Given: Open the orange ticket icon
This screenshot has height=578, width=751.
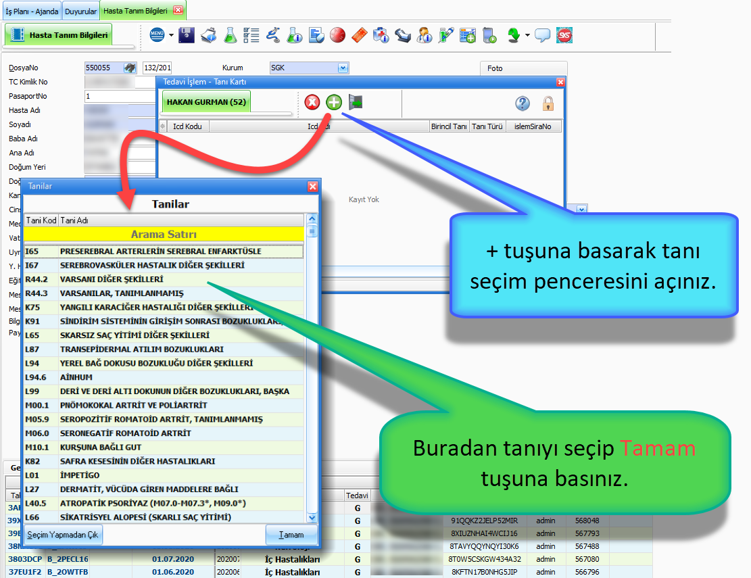Looking at the screenshot, I should pyautogui.click(x=359, y=35).
